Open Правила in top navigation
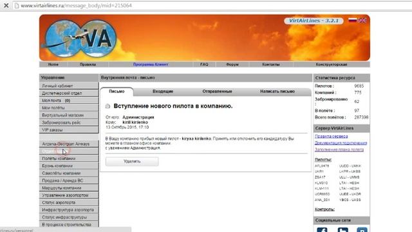Screen dimensions: 412x232 pos(88,64)
